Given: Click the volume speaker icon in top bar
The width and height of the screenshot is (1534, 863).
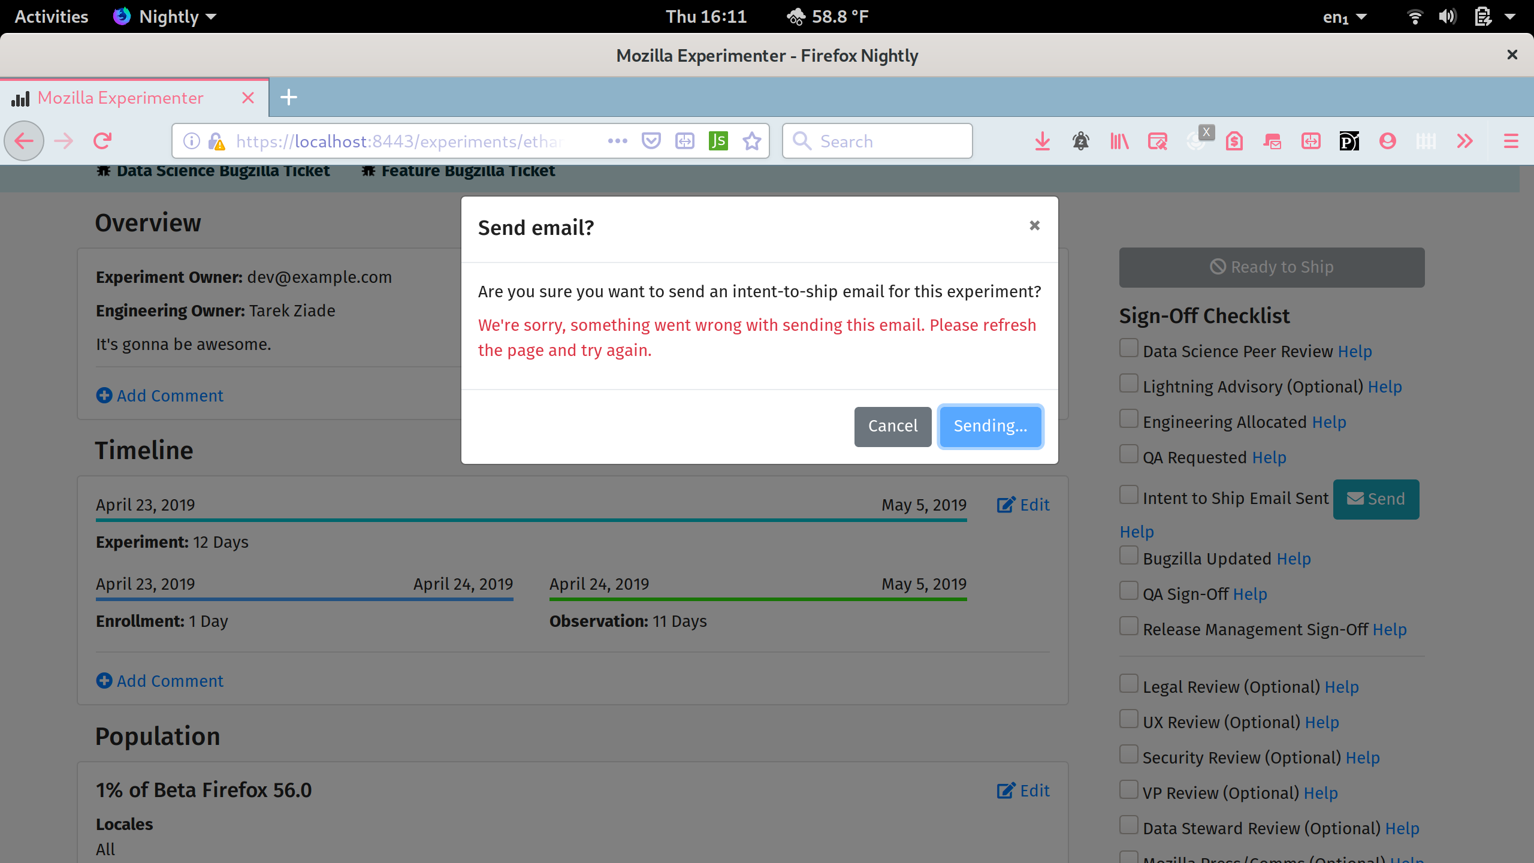Looking at the screenshot, I should [x=1448, y=17].
